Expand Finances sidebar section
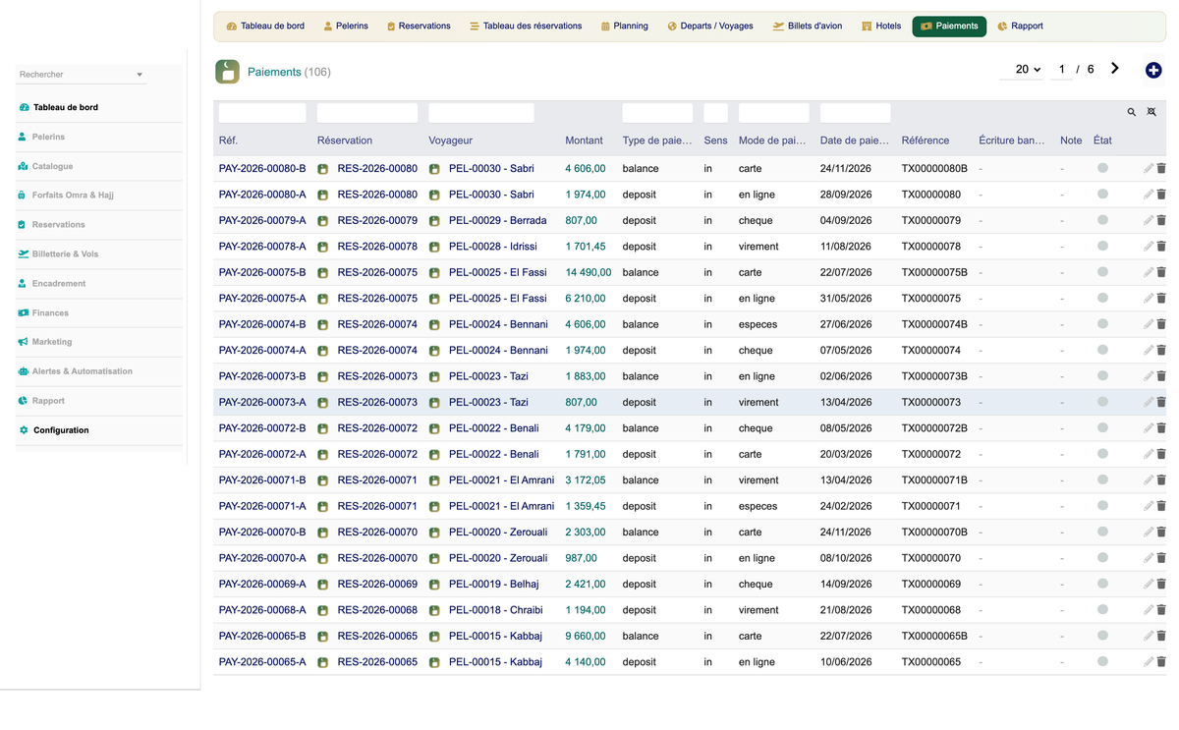The height and width of the screenshot is (730, 1179). click(99, 312)
